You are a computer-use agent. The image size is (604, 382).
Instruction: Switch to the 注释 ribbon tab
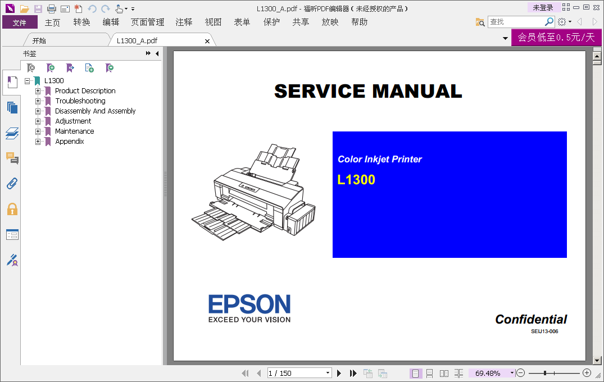pyautogui.click(x=184, y=22)
